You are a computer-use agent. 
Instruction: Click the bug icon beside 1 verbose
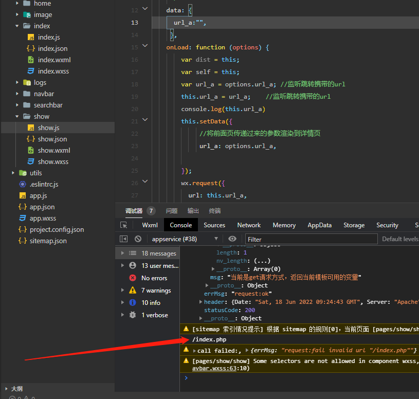point(133,315)
